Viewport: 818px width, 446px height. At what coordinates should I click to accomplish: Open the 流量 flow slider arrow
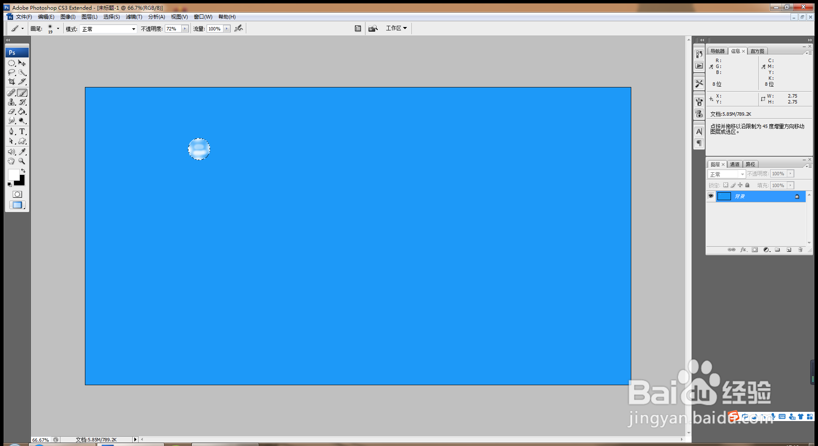point(227,29)
